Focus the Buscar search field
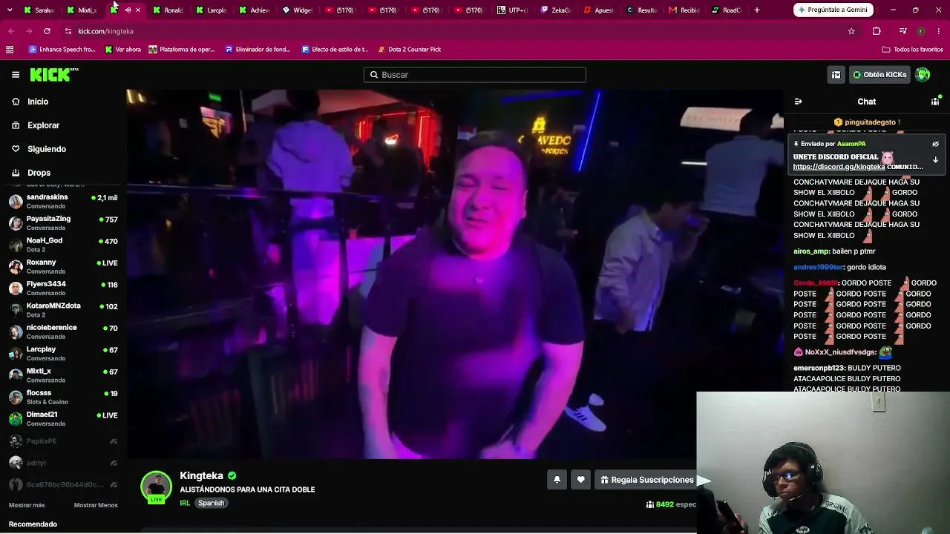This screenshot has height=534, width=950. (475, 75)
